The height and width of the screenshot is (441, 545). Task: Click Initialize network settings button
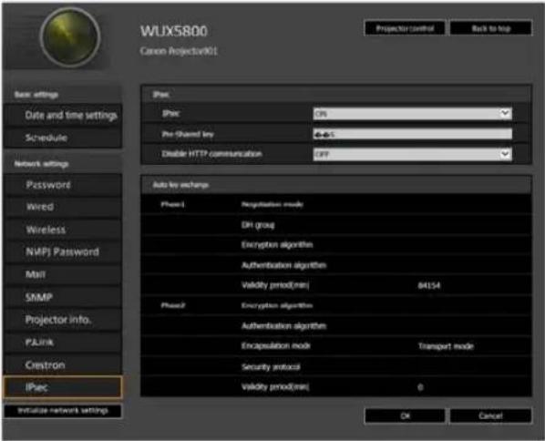(63, 411)
